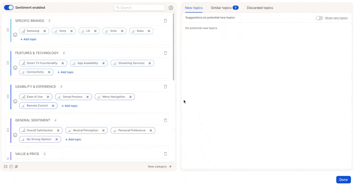Select the Overall Satisfaction topic chip
The height and width of the screenshot is (186, 355).
click(x=39, y=131)
